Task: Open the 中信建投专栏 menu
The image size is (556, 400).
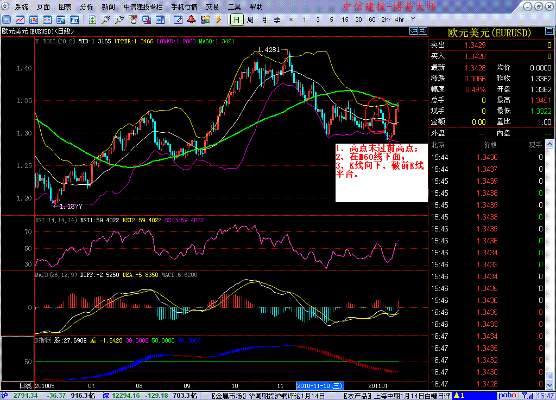Action: pyautogui.click(x=143, y=7)
